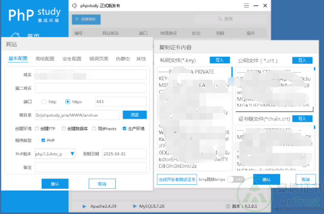Click the speaker announcement icon in title bar
Screen dimensions: 324x214
coord(75,6)
